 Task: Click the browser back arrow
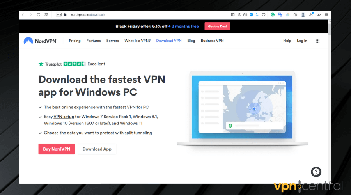pyautogui.click(x=23, y=15)
